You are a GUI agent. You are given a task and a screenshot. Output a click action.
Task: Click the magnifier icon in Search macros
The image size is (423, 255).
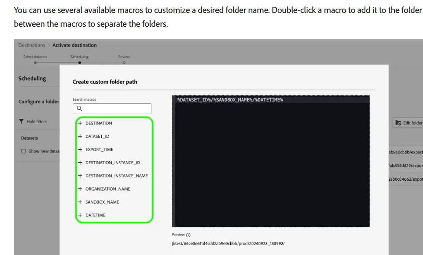(x=79, y=108)
